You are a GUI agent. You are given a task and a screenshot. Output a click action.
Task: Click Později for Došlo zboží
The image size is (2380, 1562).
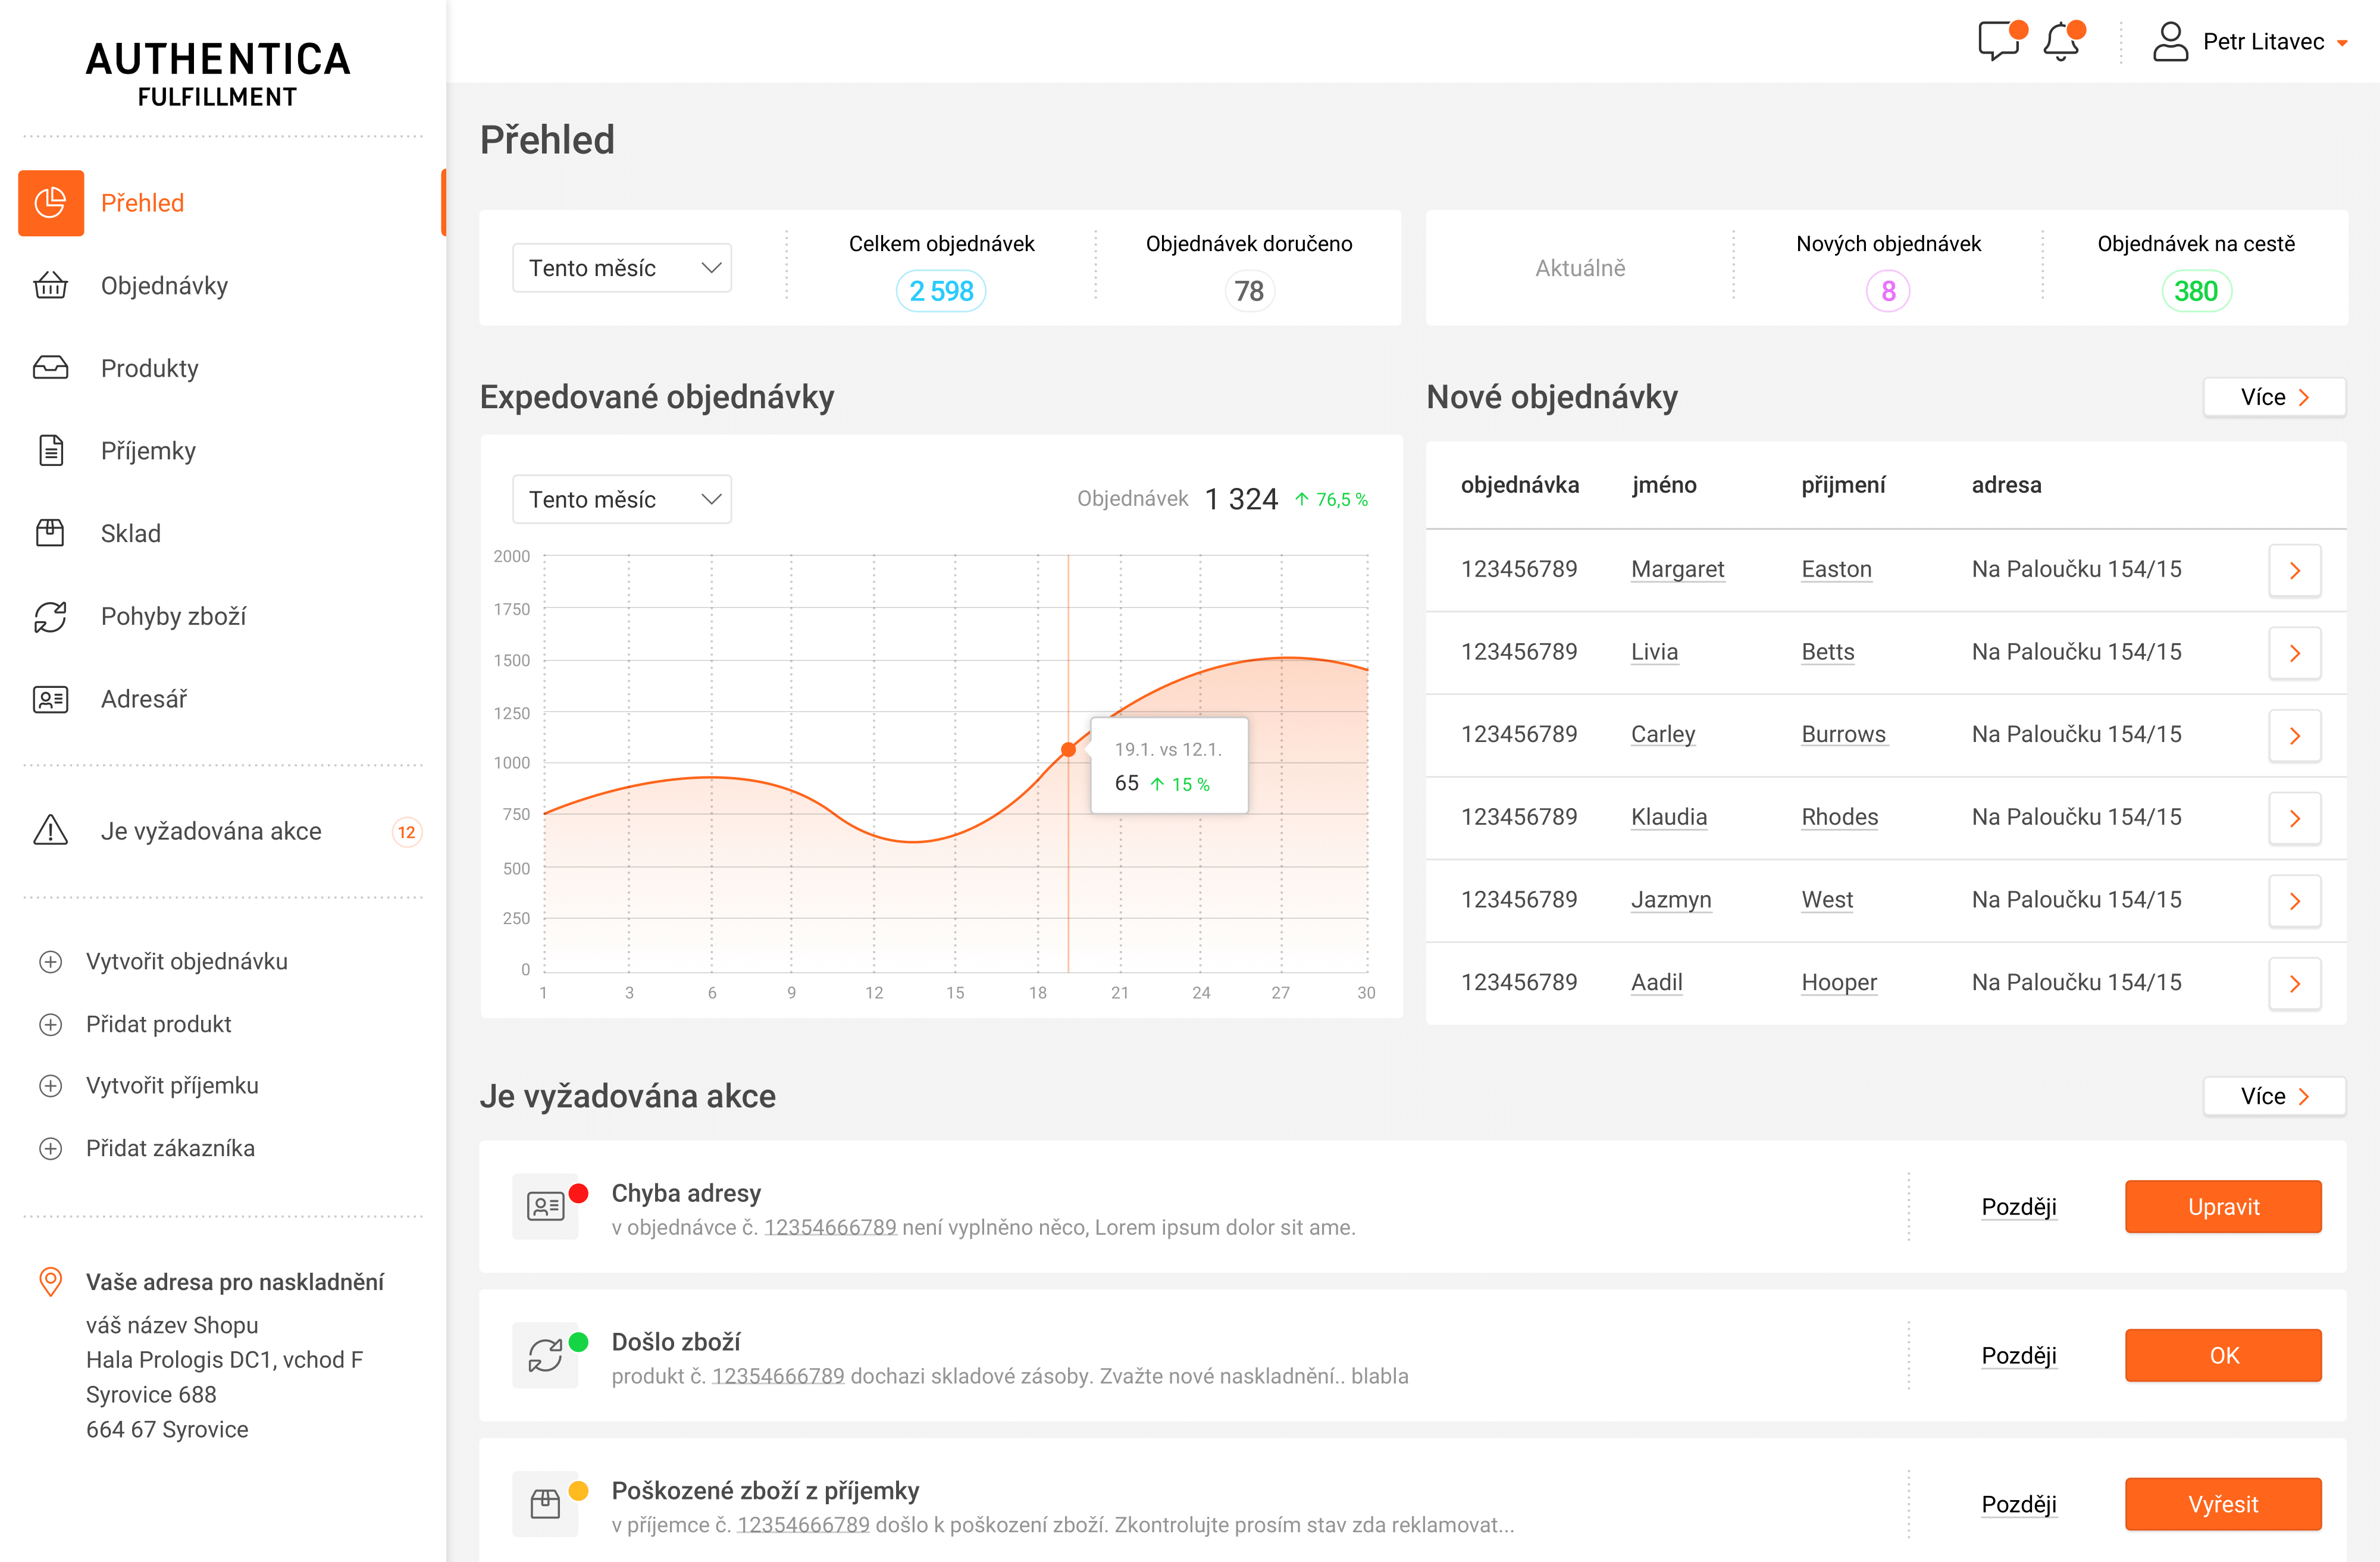pyautogui.click(x=2019, y=1356)
